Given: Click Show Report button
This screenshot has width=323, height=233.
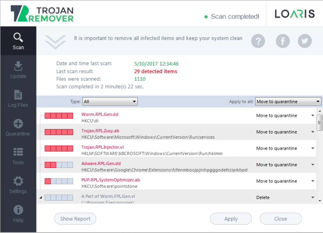Looking at the screenshot, I should point(75,218).
